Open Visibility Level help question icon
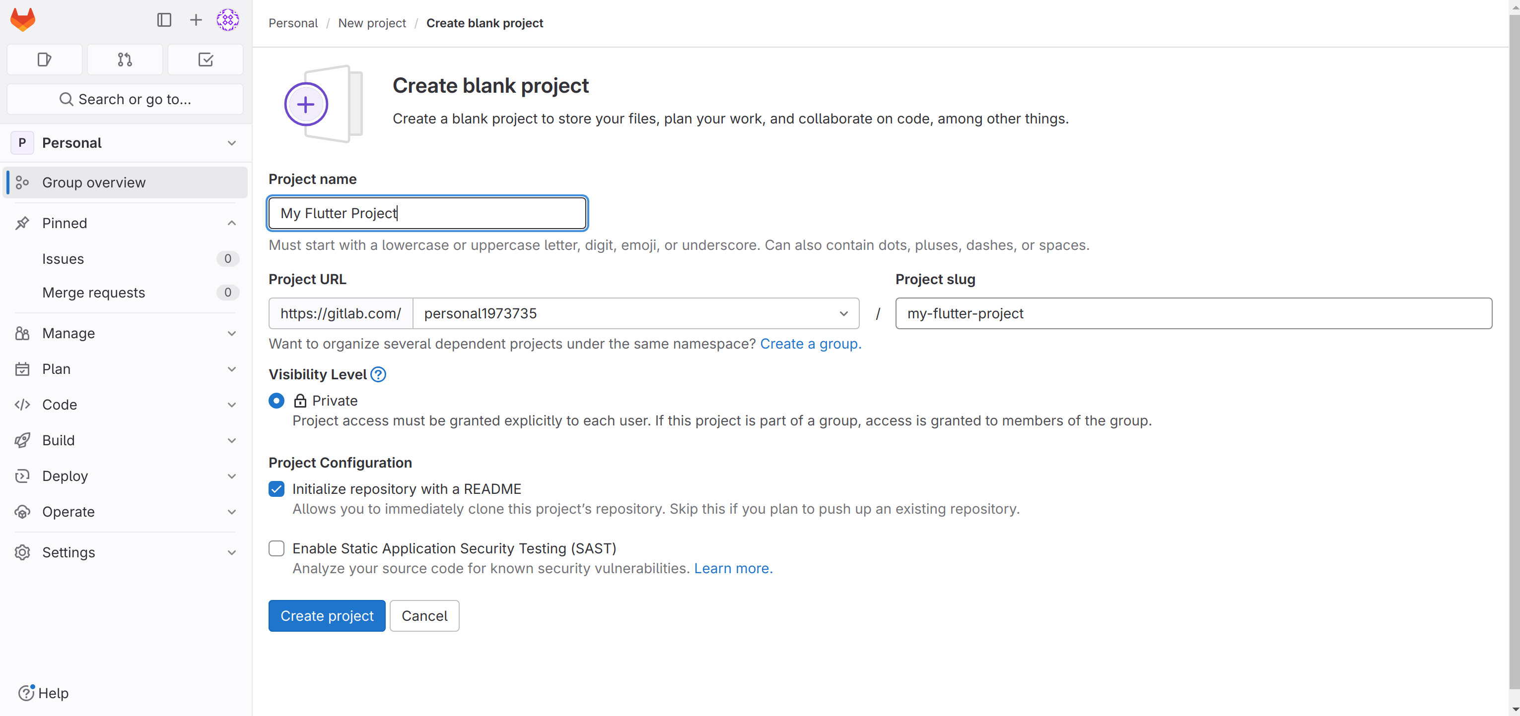The height and width of the screenshot is (716, 1520). (378, 374)
